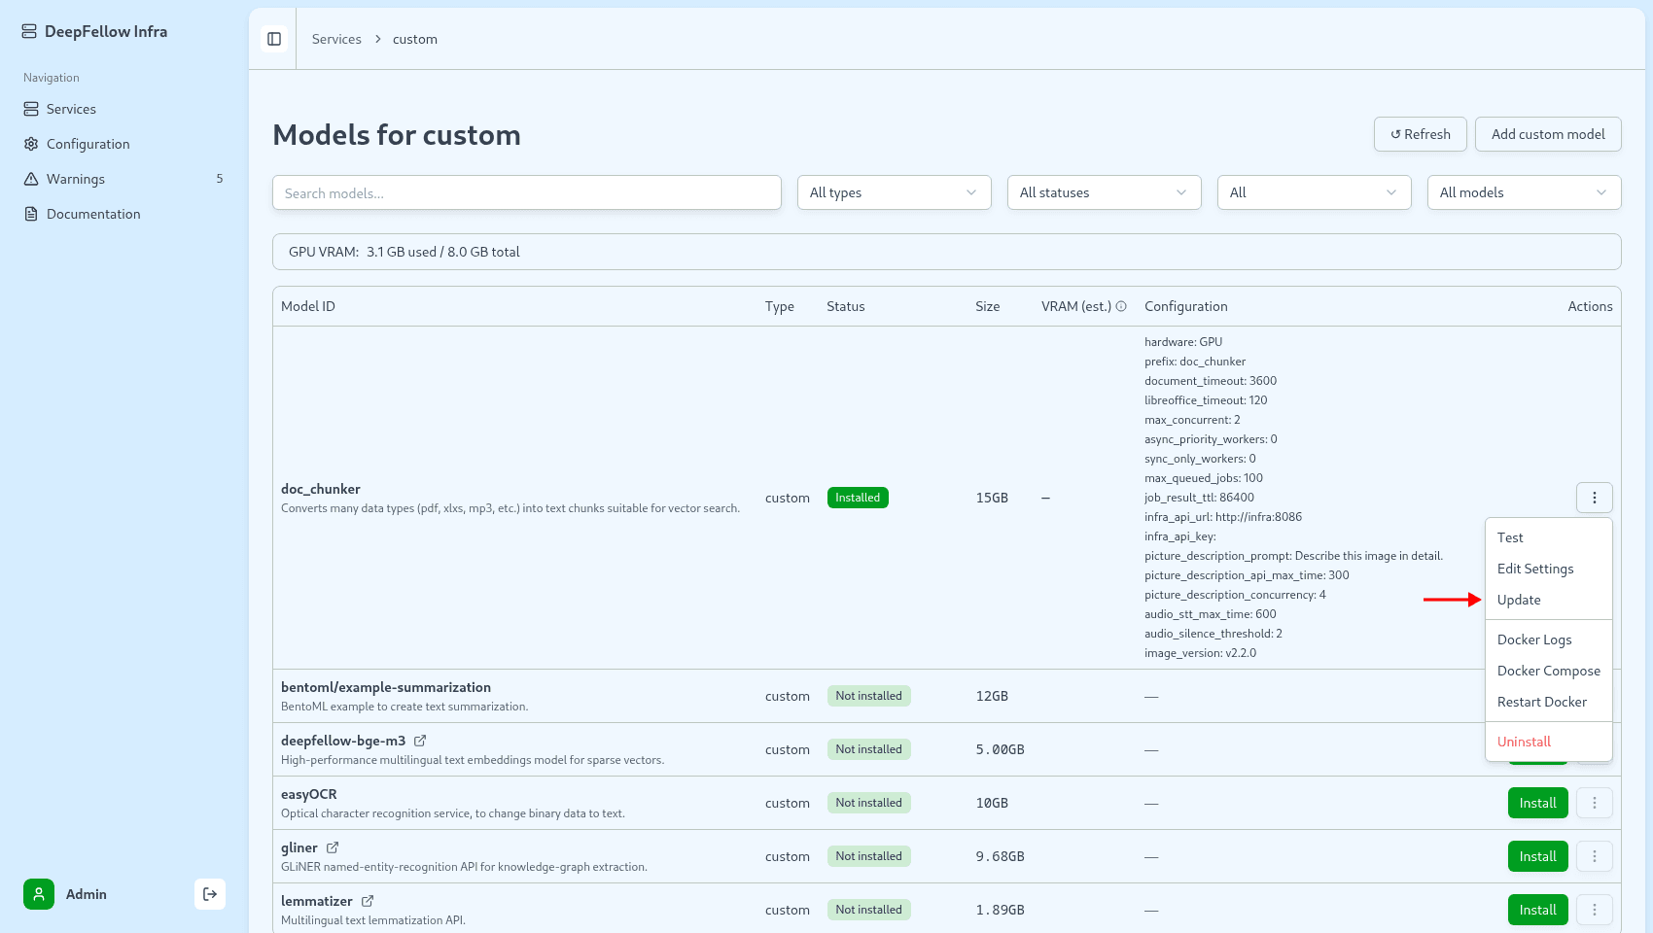Toggle the sidebar panel icon
This screenshot has width=1653, height=933.
tap(274, 39)
